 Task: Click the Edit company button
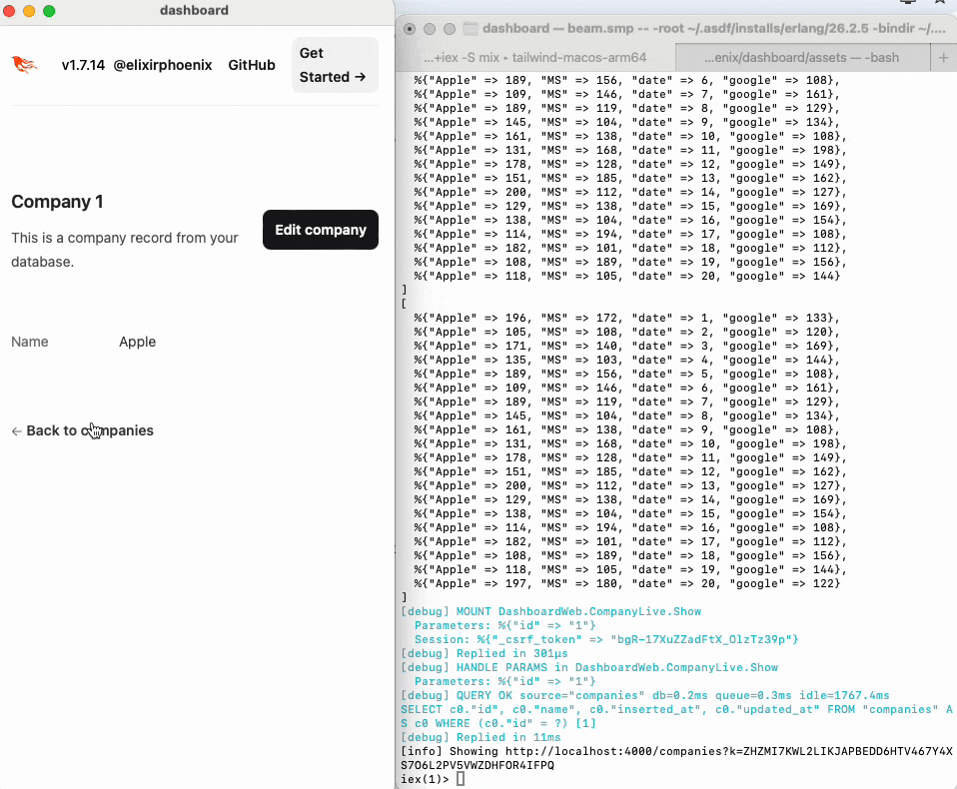[x=320, y=230]
